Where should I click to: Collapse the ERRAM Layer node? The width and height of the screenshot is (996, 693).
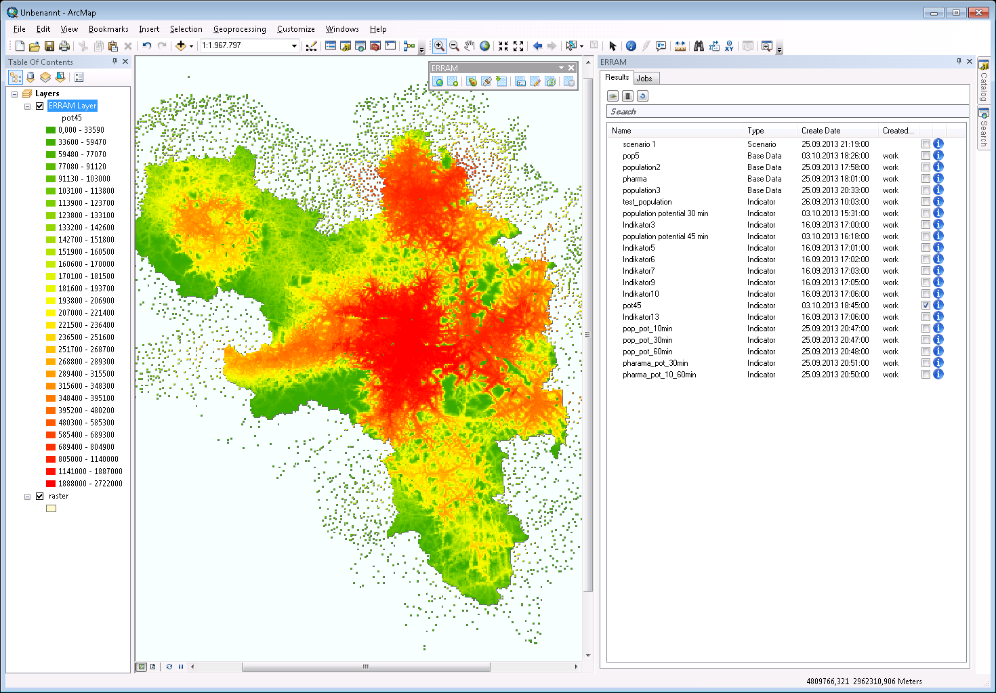click(x=27, y=106)
